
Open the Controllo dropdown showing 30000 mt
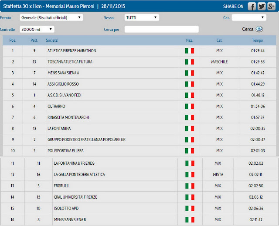point(37,29)
